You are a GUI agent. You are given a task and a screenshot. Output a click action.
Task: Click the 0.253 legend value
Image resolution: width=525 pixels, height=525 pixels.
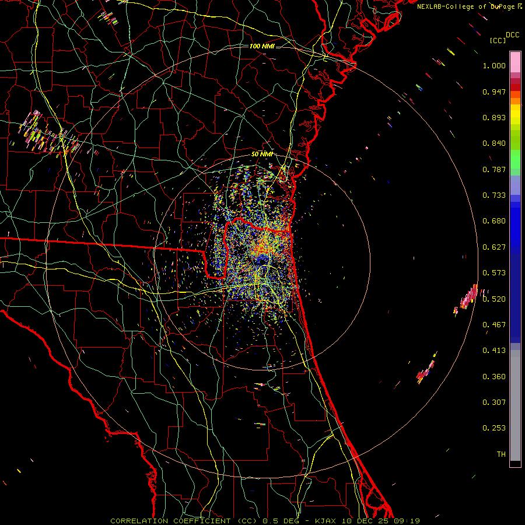tap(494, 428)
